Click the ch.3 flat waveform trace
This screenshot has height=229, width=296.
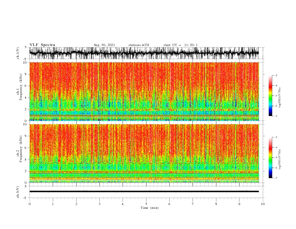144,192
